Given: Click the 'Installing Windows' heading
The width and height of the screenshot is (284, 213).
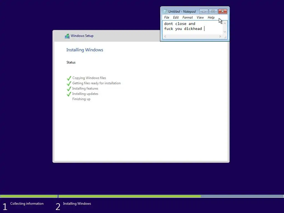Looking at the screenshot, I should 85,50.
